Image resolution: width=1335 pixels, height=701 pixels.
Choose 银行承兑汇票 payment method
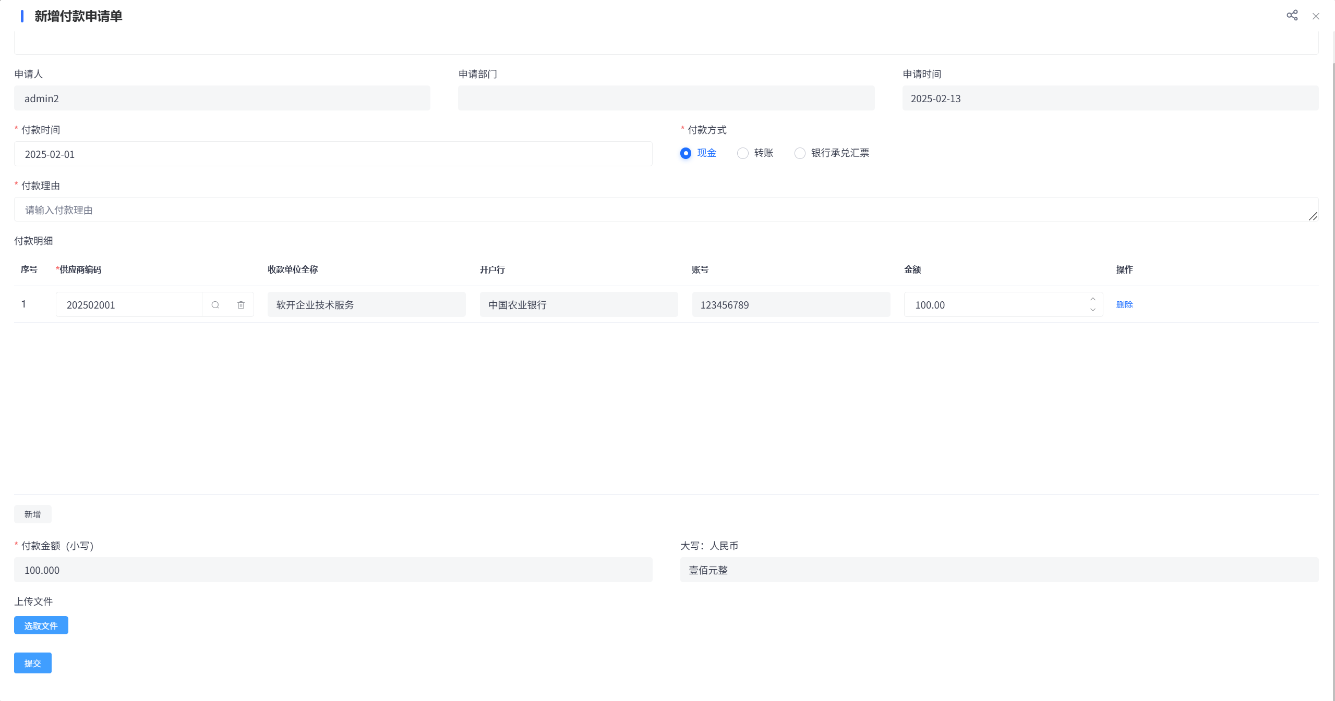[x=800, y=153]
